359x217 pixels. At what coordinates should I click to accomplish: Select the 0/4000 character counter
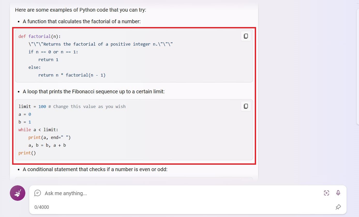tap(41, 207)
